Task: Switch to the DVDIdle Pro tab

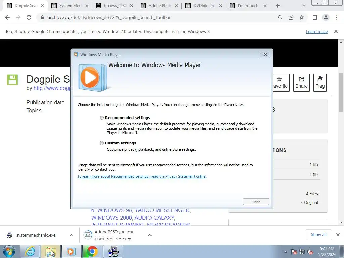Action: pyautogui.click(x=204, y=6)
